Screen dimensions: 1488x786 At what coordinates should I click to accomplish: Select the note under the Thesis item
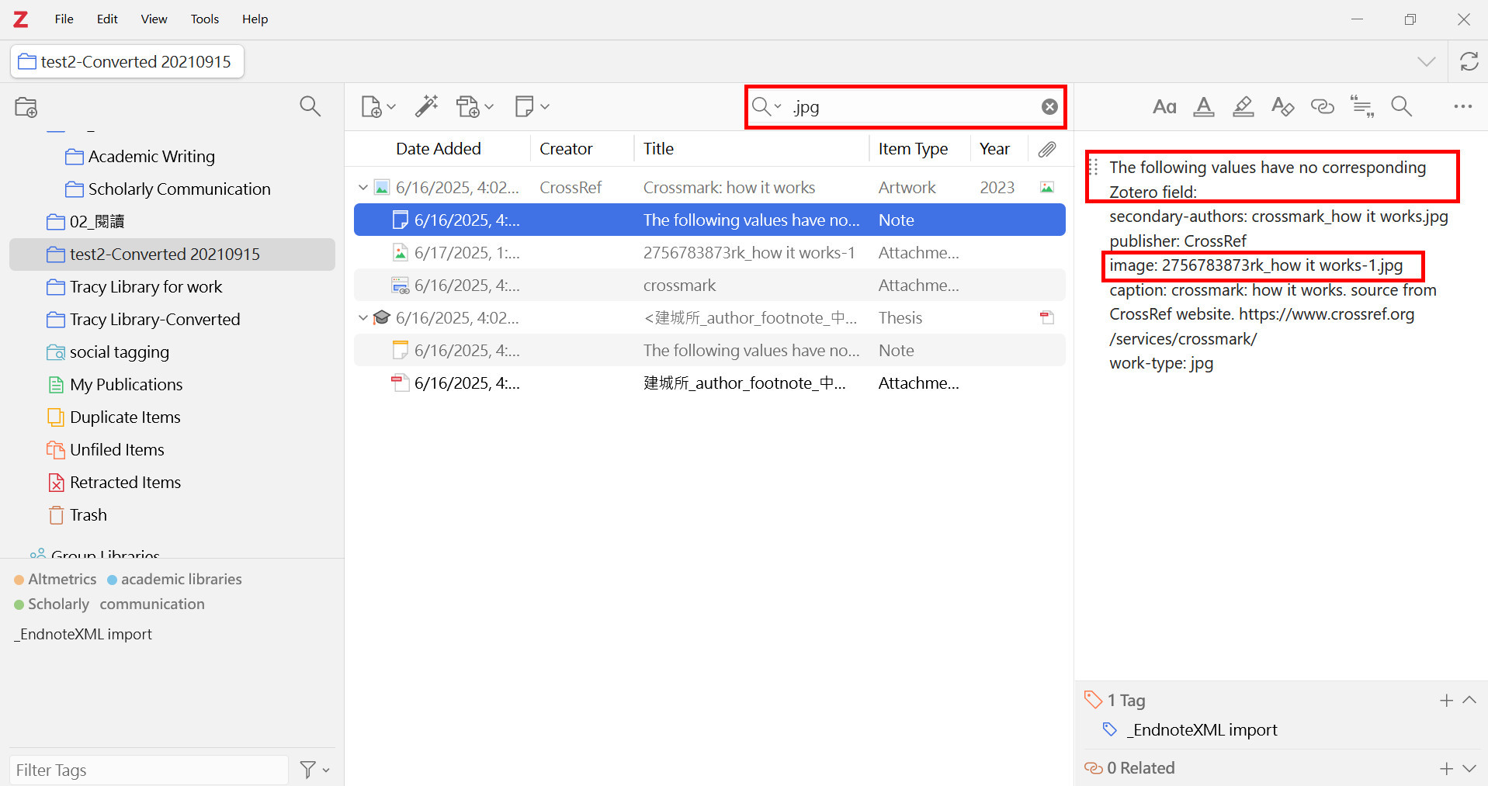tap(709, 351)
